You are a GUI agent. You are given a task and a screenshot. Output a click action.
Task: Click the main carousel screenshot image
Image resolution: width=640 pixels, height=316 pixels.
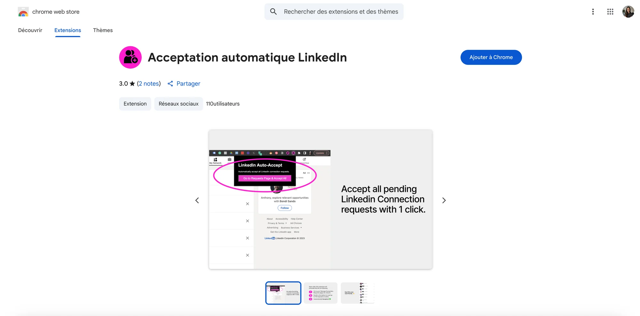coord(320,199)
